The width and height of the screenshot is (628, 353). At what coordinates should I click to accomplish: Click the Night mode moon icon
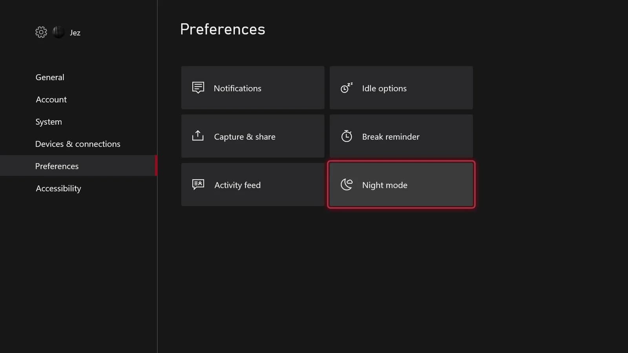[x=346, y=184]
